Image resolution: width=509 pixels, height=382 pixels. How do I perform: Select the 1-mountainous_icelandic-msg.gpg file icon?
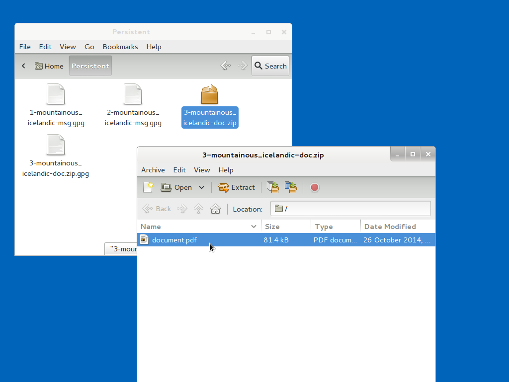click(x=56, y=94)
